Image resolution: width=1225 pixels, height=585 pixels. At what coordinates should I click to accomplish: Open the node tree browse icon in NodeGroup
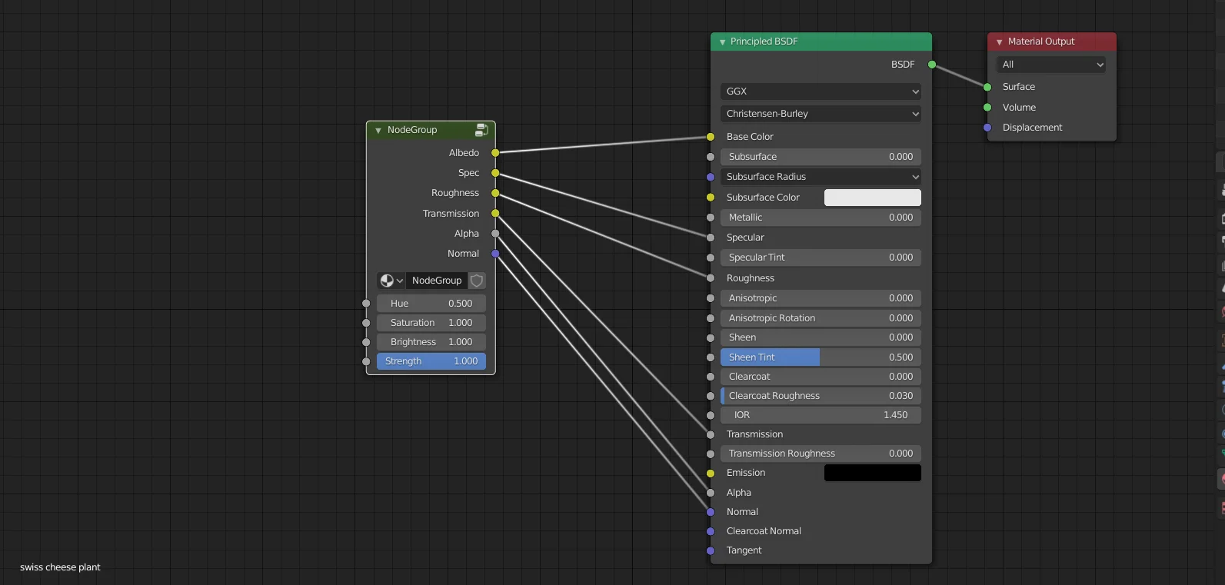pos(391,281)
